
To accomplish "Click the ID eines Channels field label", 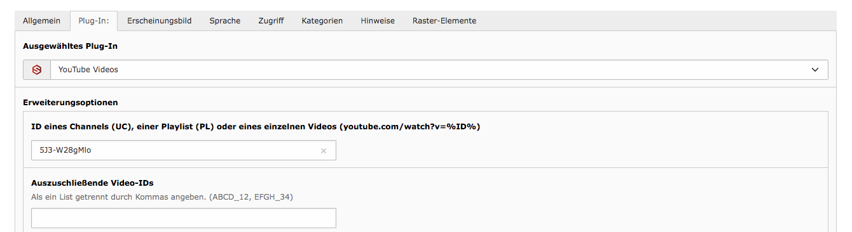I will (x=256, y=127).
